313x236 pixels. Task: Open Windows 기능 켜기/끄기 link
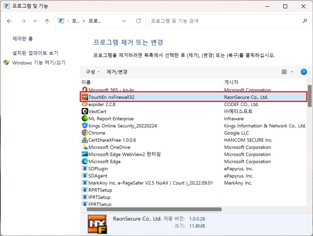[39, 63]
